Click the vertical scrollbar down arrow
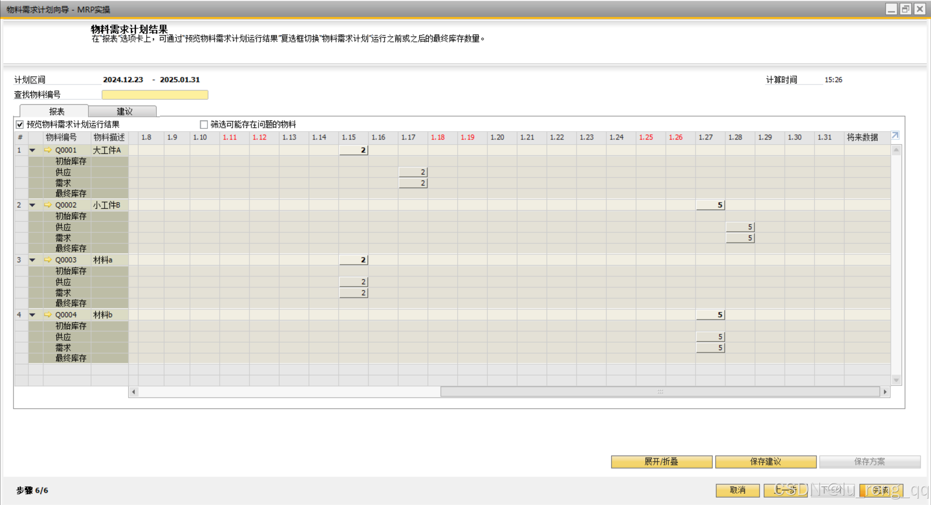This screenshot has height=505, width=931. point(896,380)
